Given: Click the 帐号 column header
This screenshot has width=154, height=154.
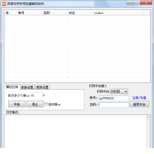Looking at the screenshot, I should point(30,13).
